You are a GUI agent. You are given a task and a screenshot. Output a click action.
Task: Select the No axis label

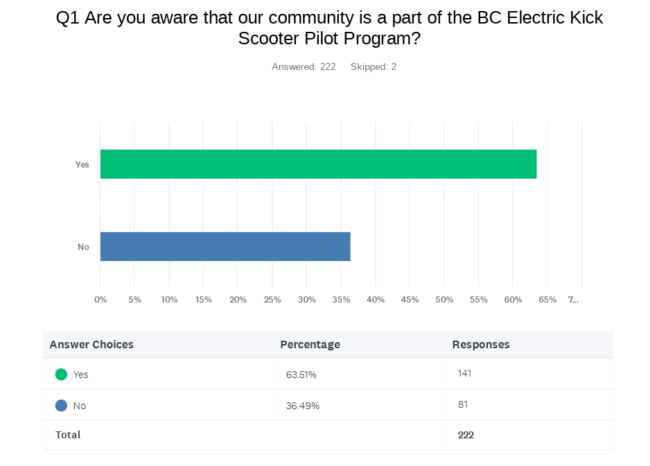click(x=83, y=247)
